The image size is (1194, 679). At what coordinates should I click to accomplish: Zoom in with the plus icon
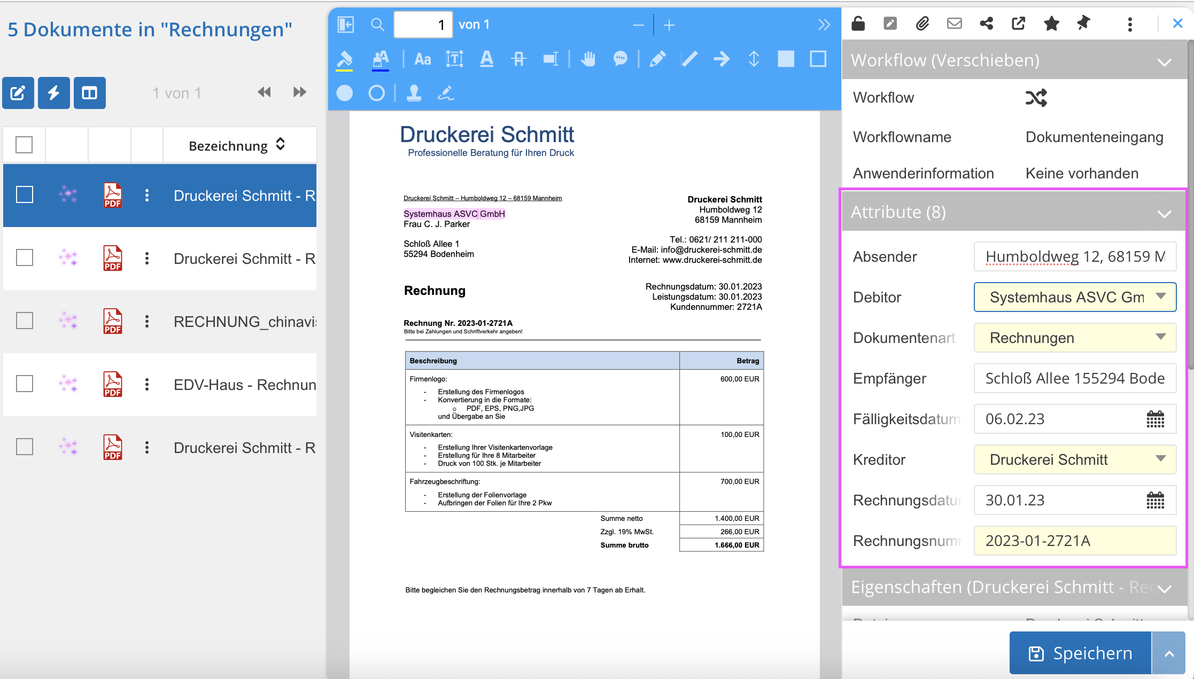[x=669, y=25]
